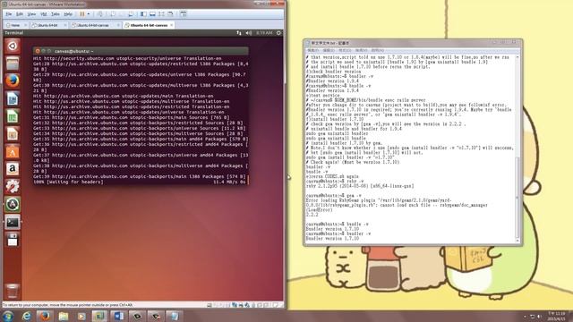Click the last Notepad line 'Bundler version 1.7.10'
The image size is (573, 322).
click(x=332, y=239)
